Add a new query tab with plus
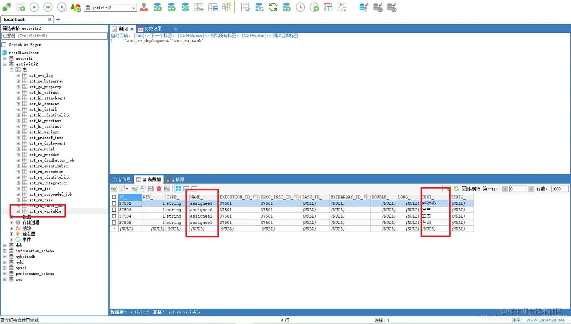571x324 pixels. 176,29
